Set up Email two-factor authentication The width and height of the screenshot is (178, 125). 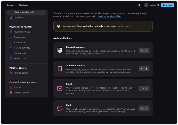(144, 88)
